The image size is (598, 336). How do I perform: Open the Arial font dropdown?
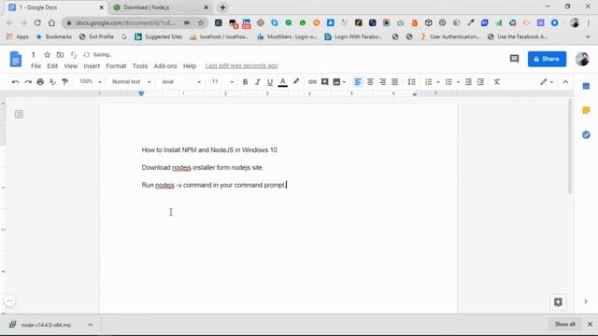pos(181,82)
